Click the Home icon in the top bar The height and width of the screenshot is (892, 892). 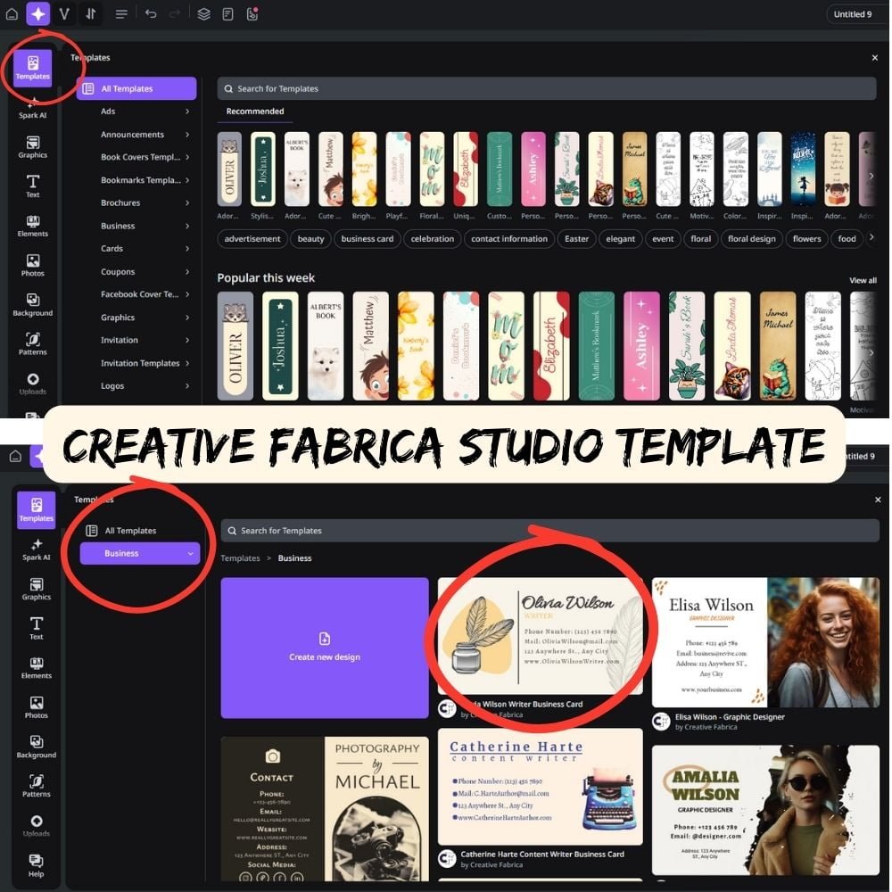coord(12,13)
